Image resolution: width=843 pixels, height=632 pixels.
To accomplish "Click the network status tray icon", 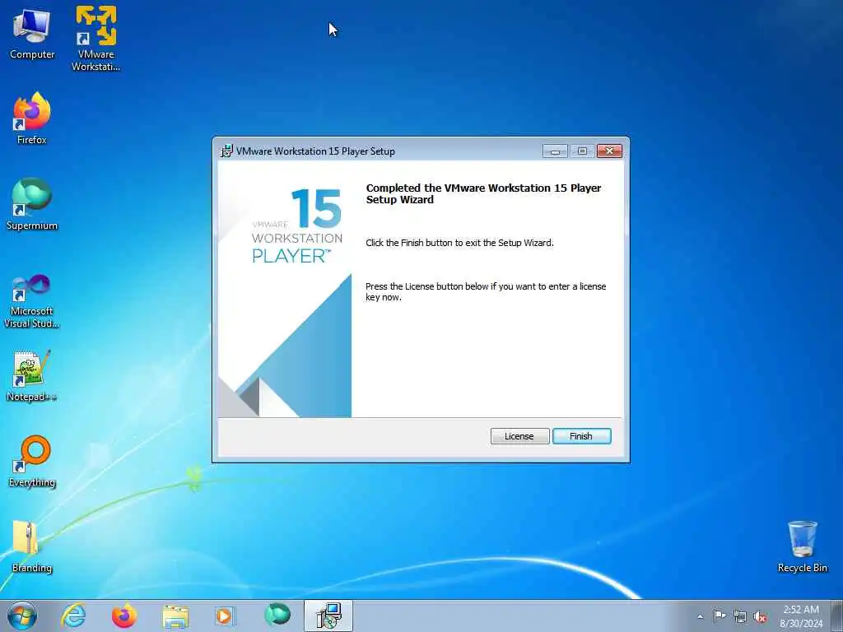I will coord(740,617).
